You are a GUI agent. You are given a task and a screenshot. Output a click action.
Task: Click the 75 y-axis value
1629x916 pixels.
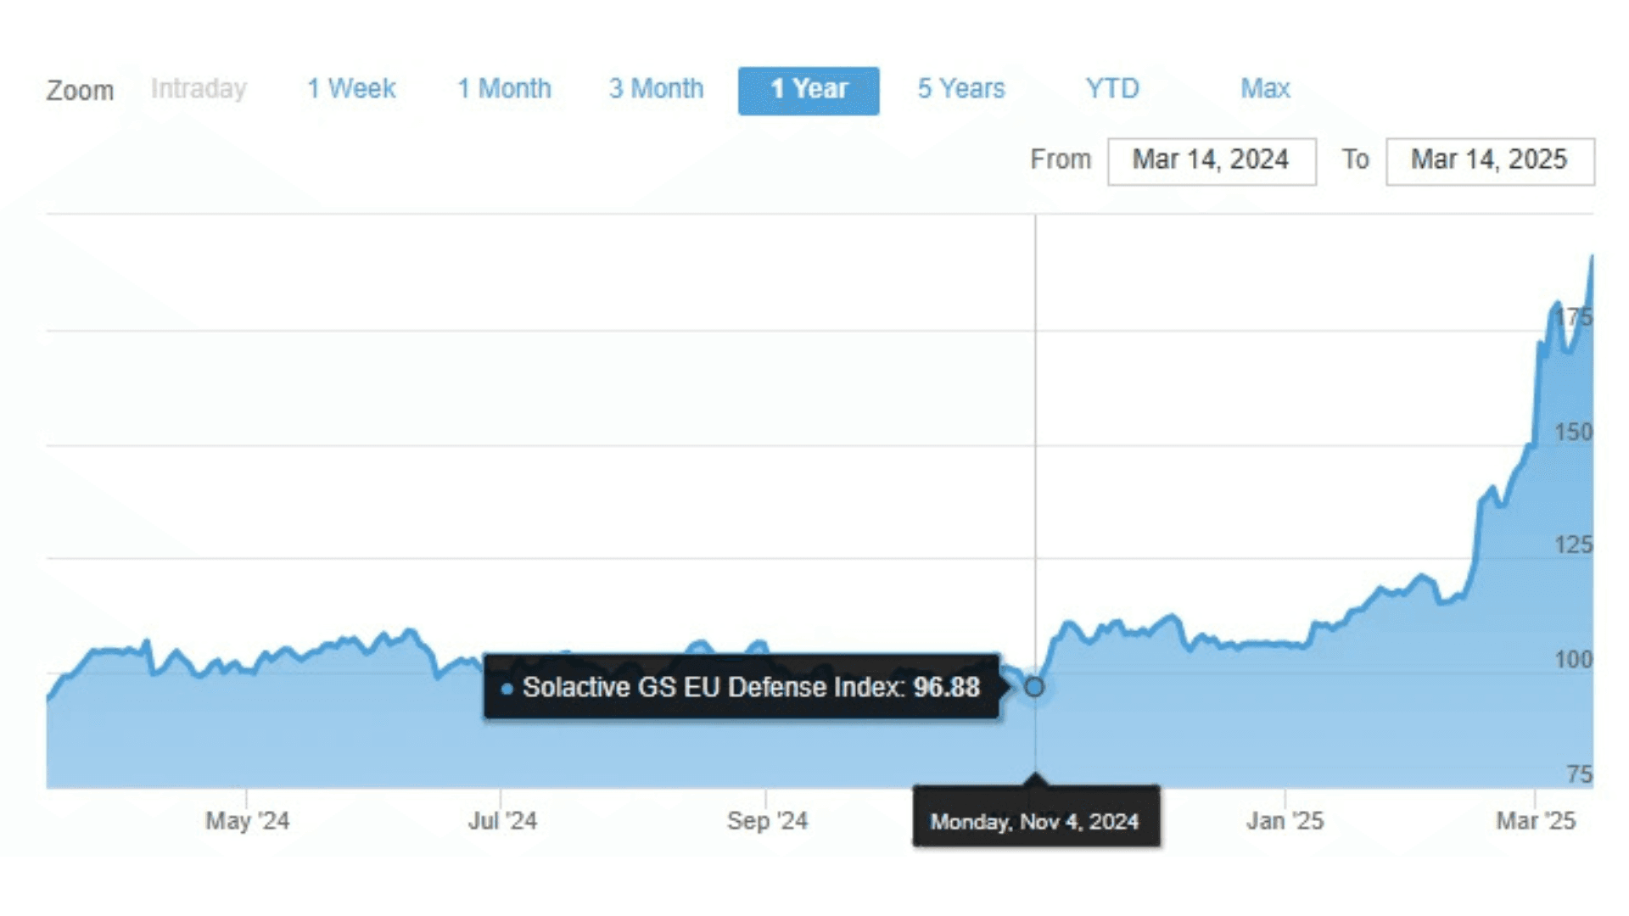(x=1580, y=774)
